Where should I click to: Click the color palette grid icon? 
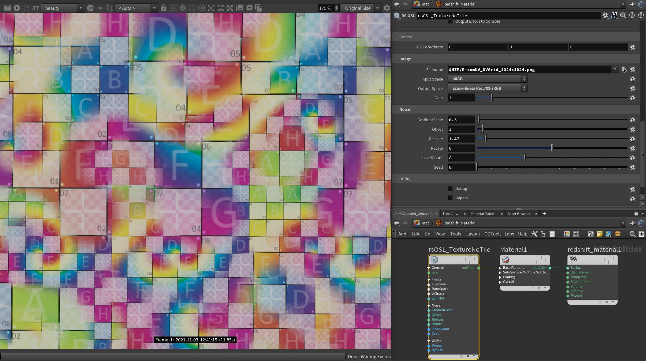coord(567,234)
